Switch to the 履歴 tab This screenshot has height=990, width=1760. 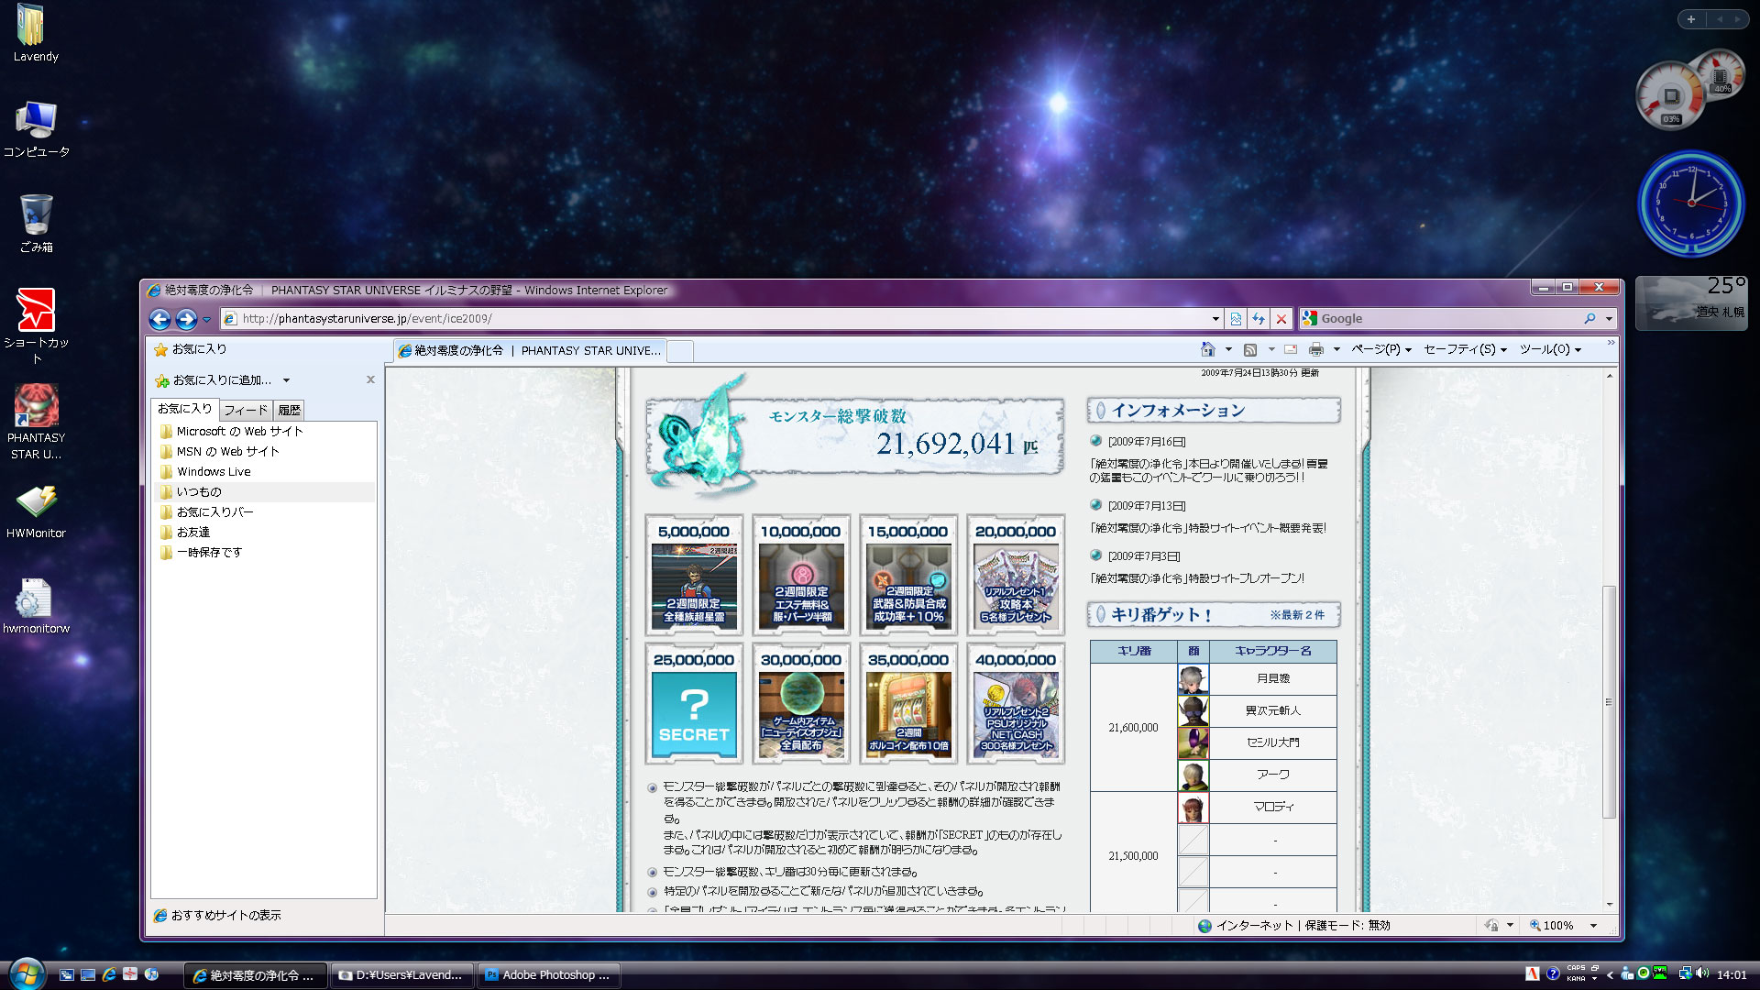(289, 410)
